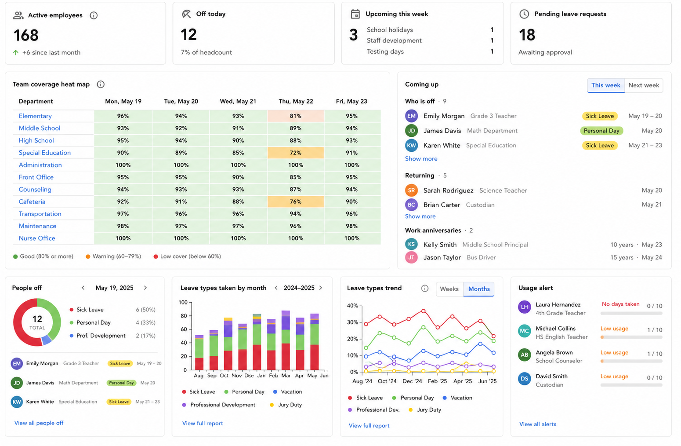Go to previous day in People off
The height and width of the screenshot is (446, 681).
point(83,288)
